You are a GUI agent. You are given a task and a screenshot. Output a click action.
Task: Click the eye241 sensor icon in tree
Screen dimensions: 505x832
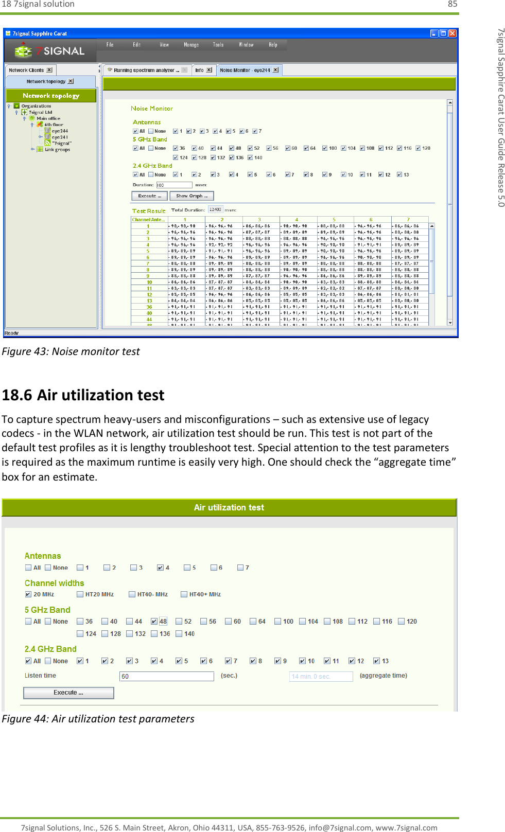tap(47, 137)
